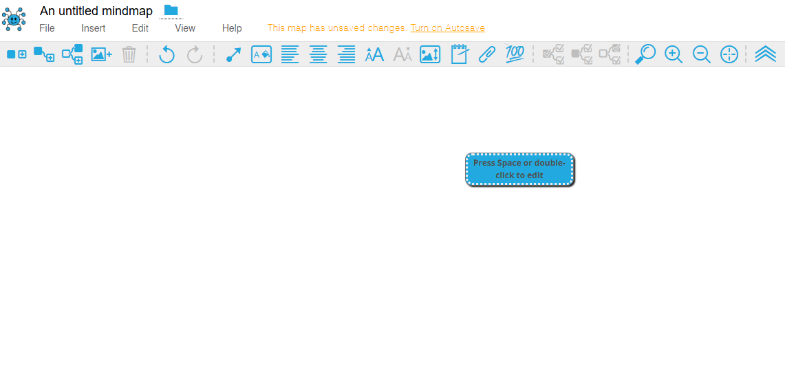785x374 pixels.
Task: Center align the node text
Action: pos(318,54)
